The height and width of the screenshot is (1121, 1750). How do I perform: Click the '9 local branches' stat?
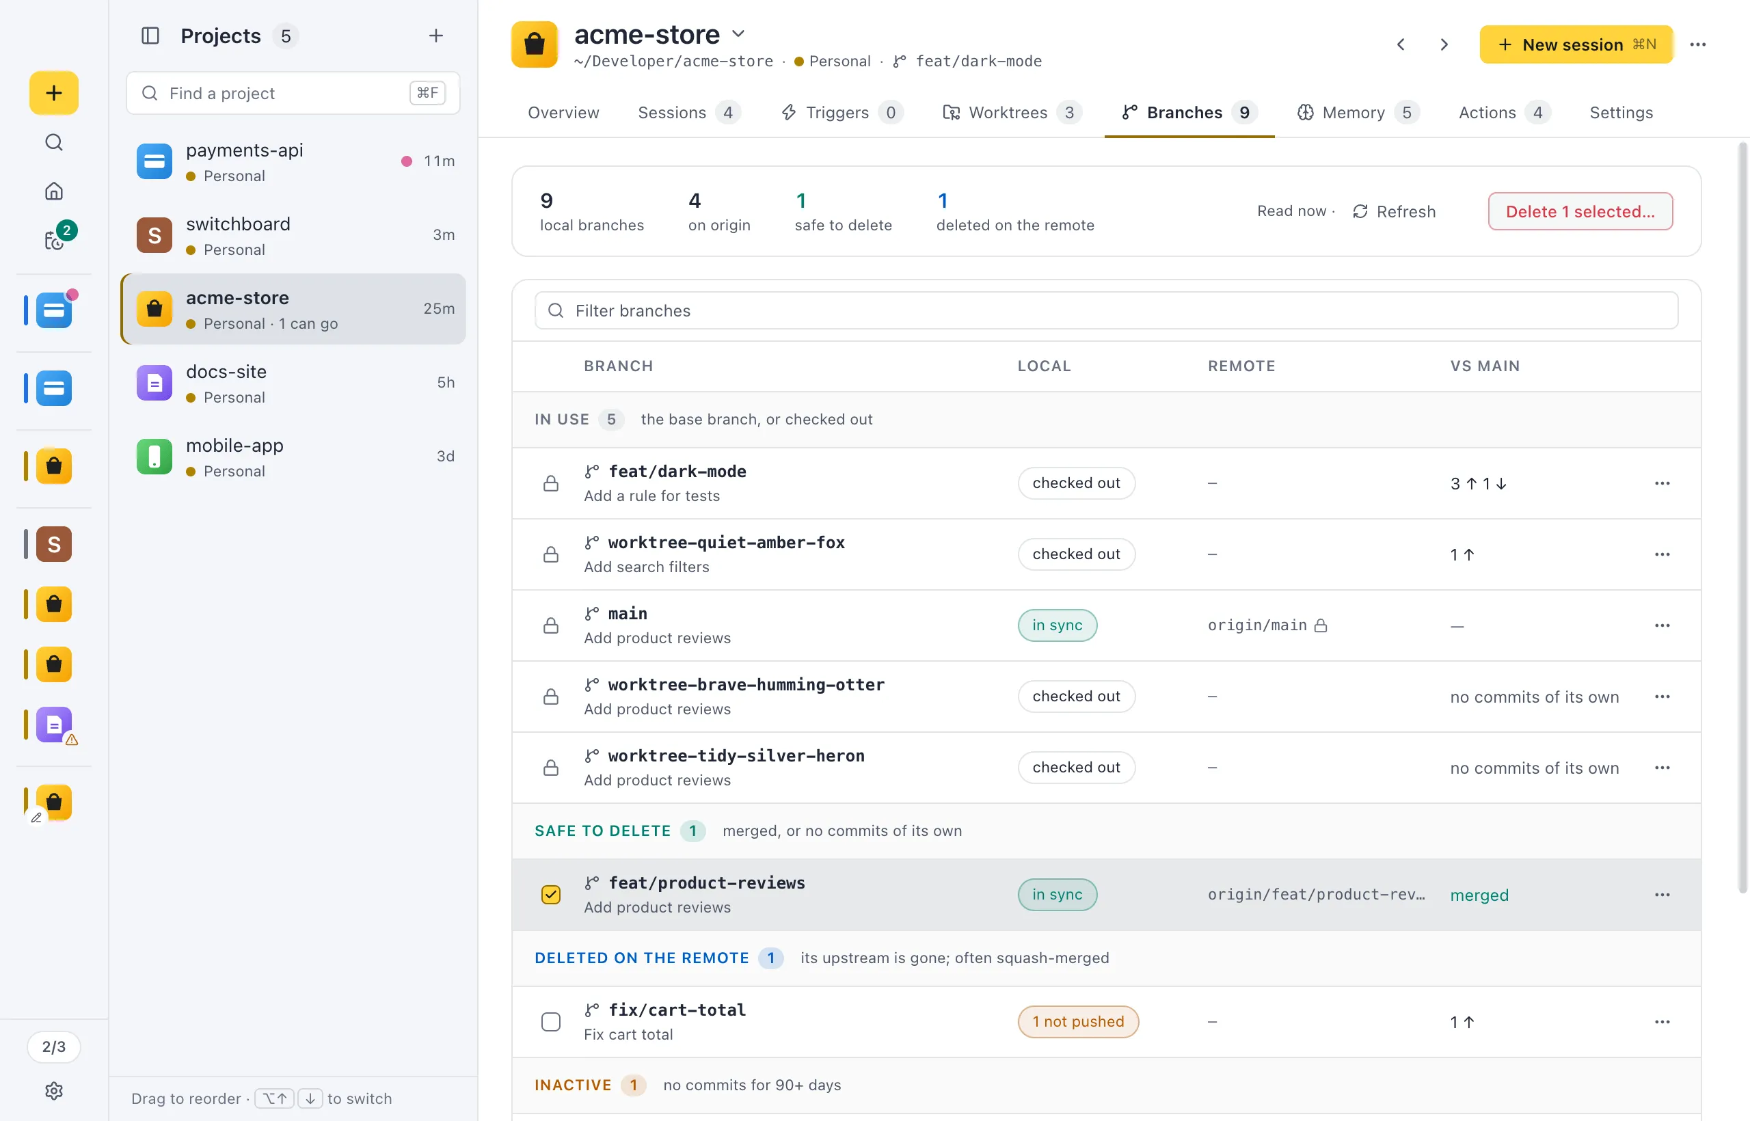[591, 212]
